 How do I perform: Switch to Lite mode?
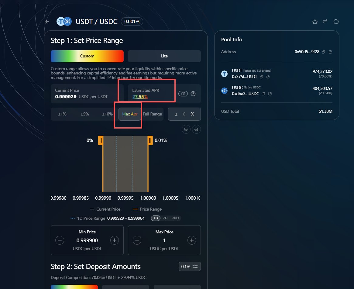164,56
